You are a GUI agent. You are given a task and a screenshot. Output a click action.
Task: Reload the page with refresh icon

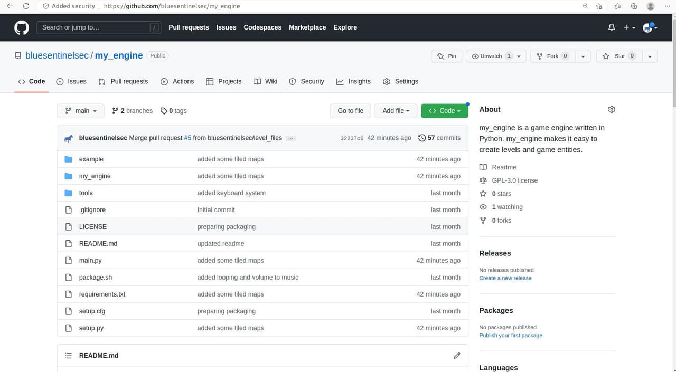point(26,6)
